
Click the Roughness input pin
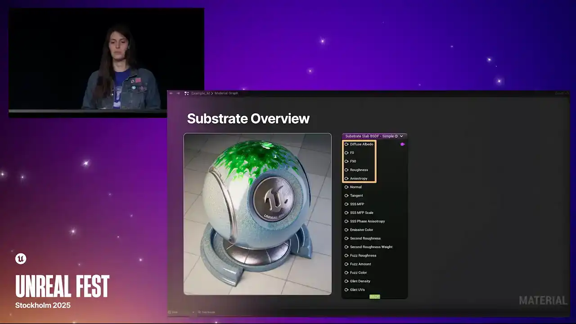click(x=346, y=170)
